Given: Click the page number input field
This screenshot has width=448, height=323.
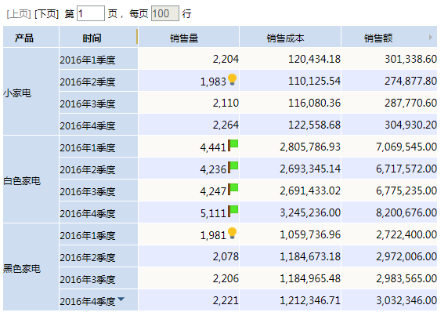Looking at the screenshot, I should pyautogui.click(x=91, y=13).
